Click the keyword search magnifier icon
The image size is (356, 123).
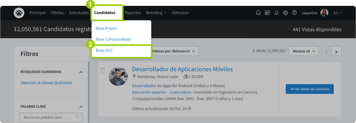coord(77,117)
